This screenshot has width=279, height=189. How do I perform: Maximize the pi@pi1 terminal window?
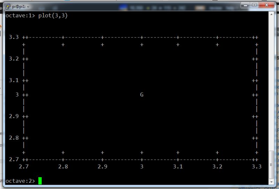pos(254,5)
